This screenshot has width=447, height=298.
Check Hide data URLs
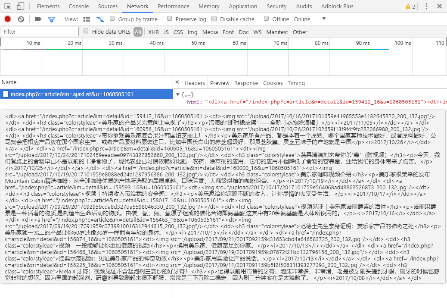[86, 31]
